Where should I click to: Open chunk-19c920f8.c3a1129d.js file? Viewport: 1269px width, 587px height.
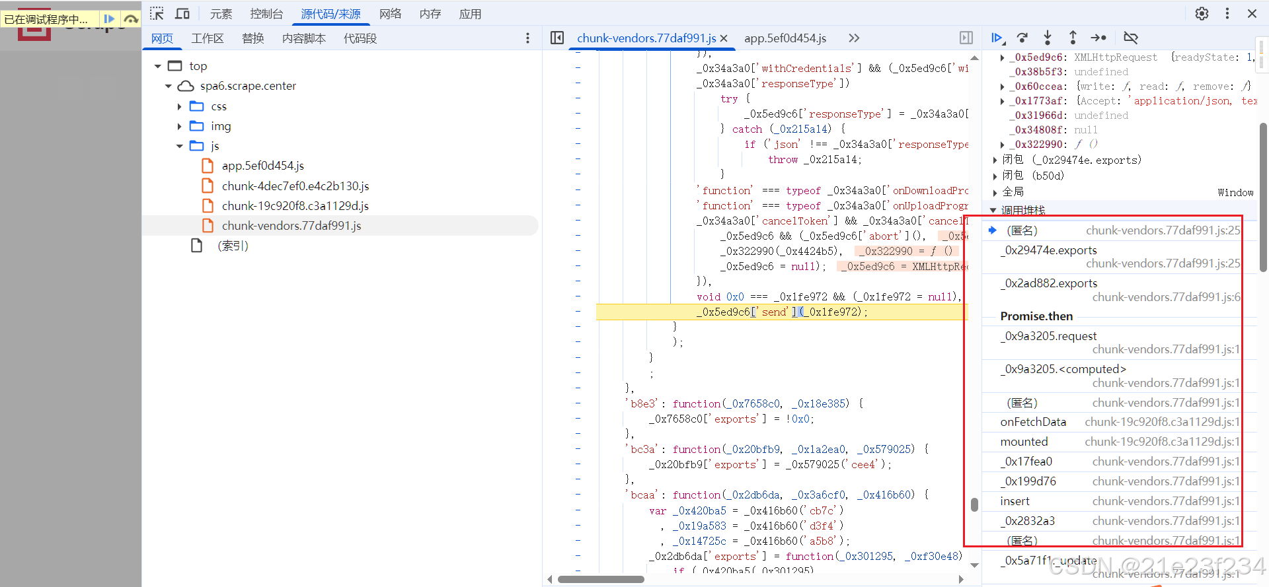coord(295,206)
